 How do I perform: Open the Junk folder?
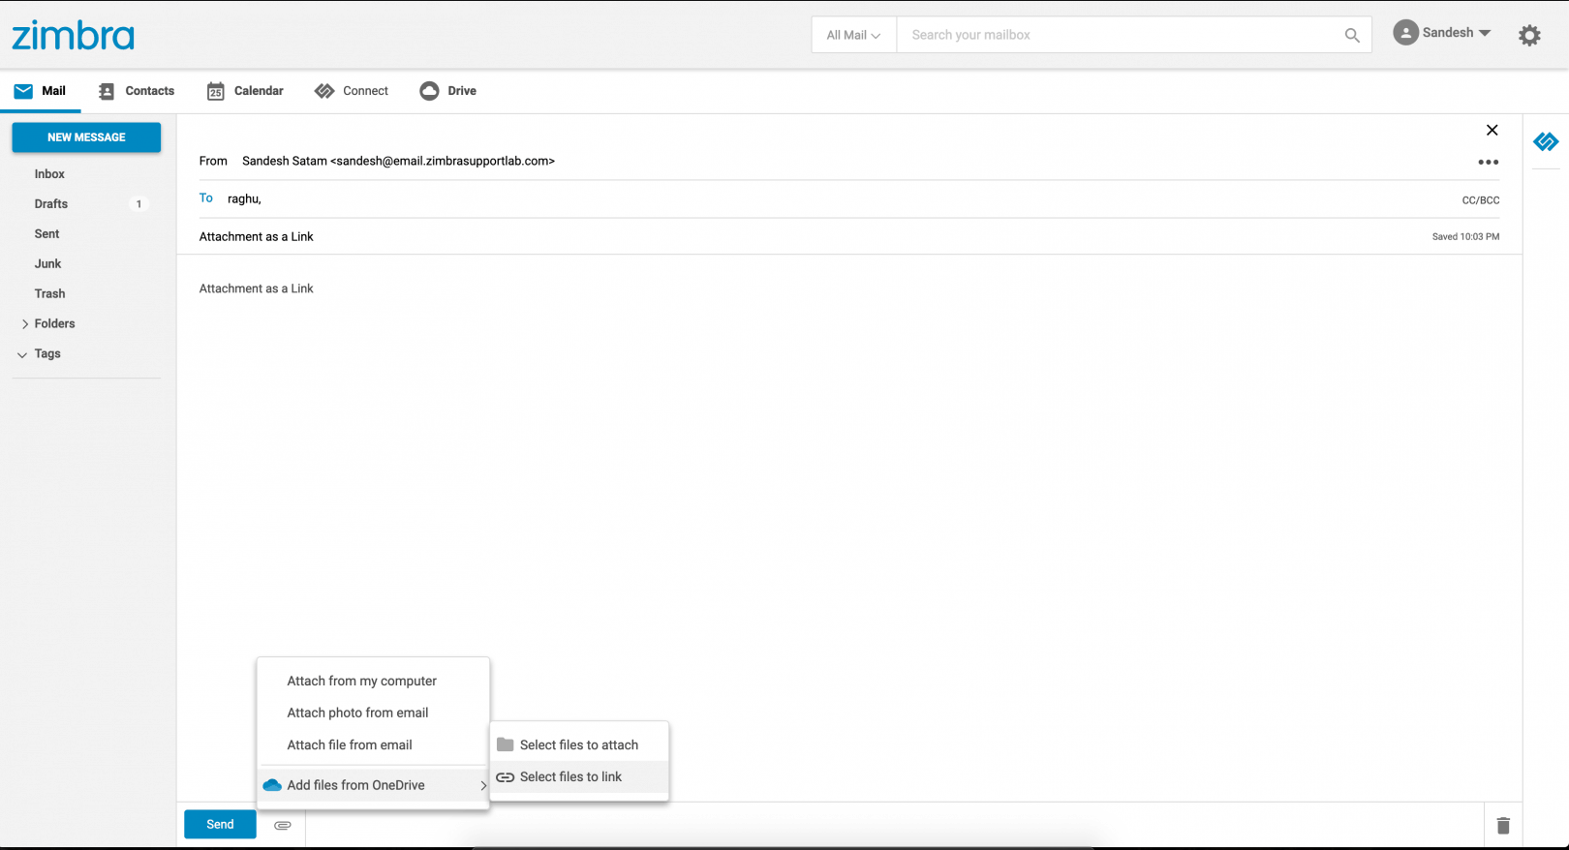tap(47, 264)
